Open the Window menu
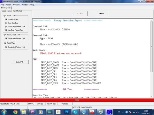Viewport: 154px width, 115px height. 25,5
